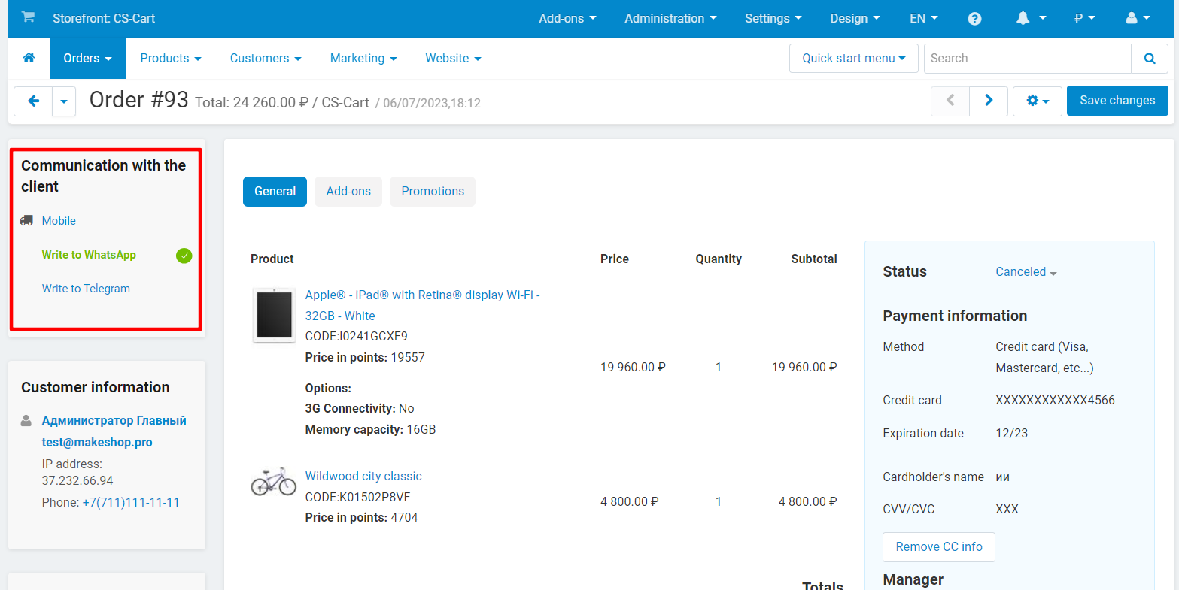
Task: Open the EN language dropdown
Action: tap(923, 19)
